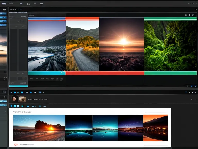The height and width of the screenshot is (149, 198).
Task: Click the hamburger menu icon in top bar
Action: [x=42, y=4]
